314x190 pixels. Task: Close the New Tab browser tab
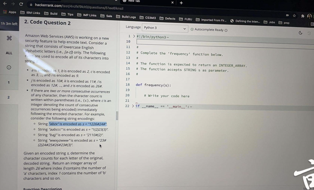pyautogui.click(x=172, y=2)
